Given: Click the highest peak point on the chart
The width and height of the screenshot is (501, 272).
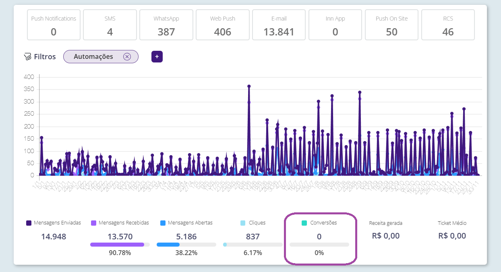Looking at the screenshot, I should 249,86.
